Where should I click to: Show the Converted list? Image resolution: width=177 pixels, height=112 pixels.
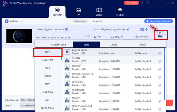[97, 21]
